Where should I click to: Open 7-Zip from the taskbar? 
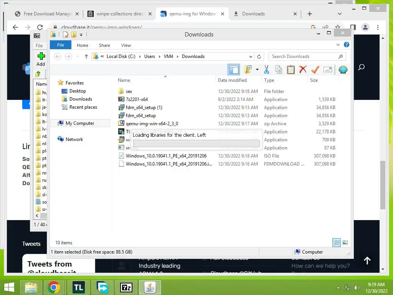pos(126,287)
